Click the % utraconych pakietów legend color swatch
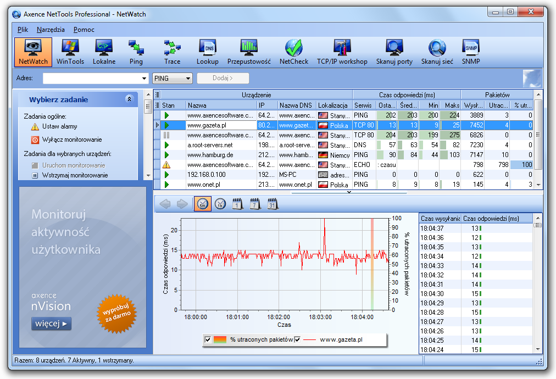The height and width of the screenshot is (379, 556). click(x=220, y=339)
